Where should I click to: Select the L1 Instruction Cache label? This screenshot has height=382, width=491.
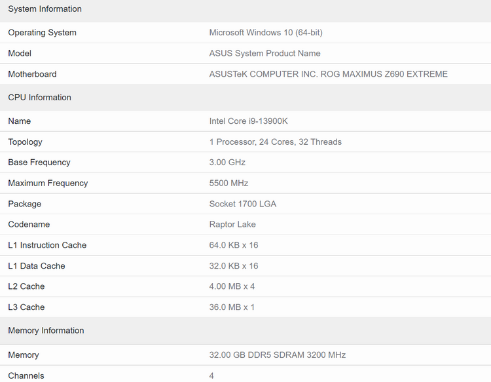click(x=47, y=246)
